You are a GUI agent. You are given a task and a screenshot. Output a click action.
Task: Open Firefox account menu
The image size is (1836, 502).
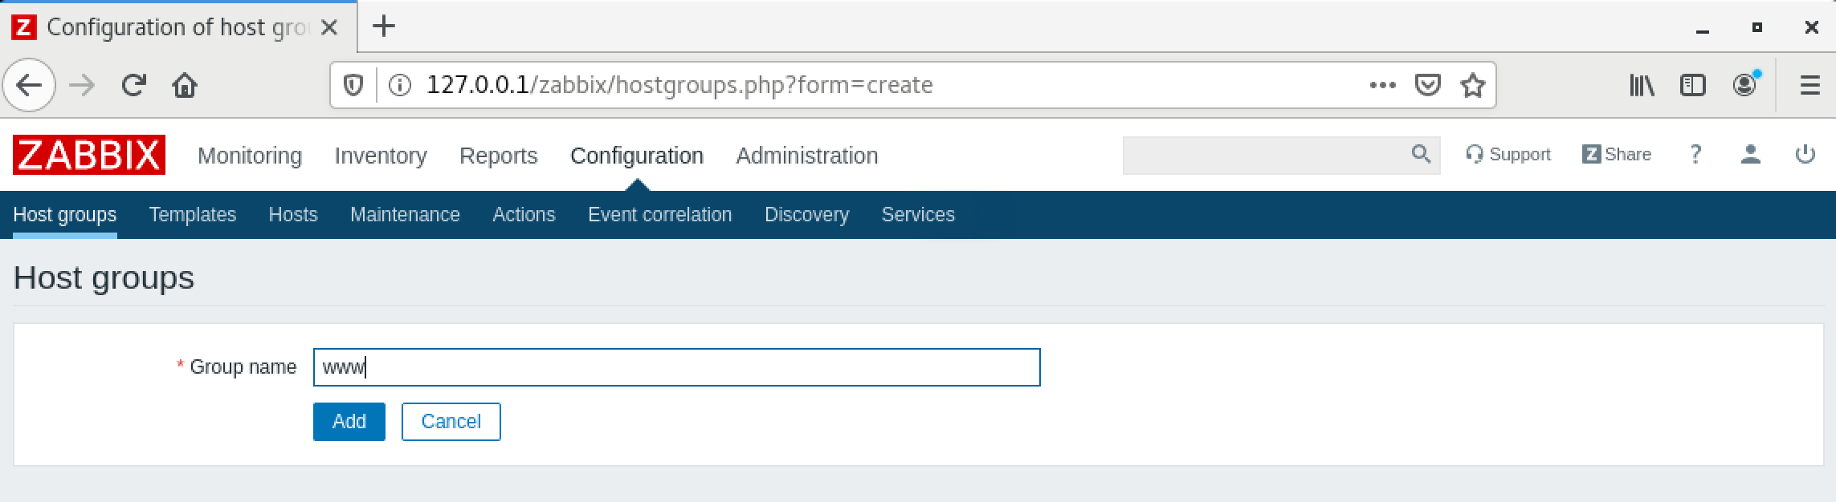(x=1745, y=84)
